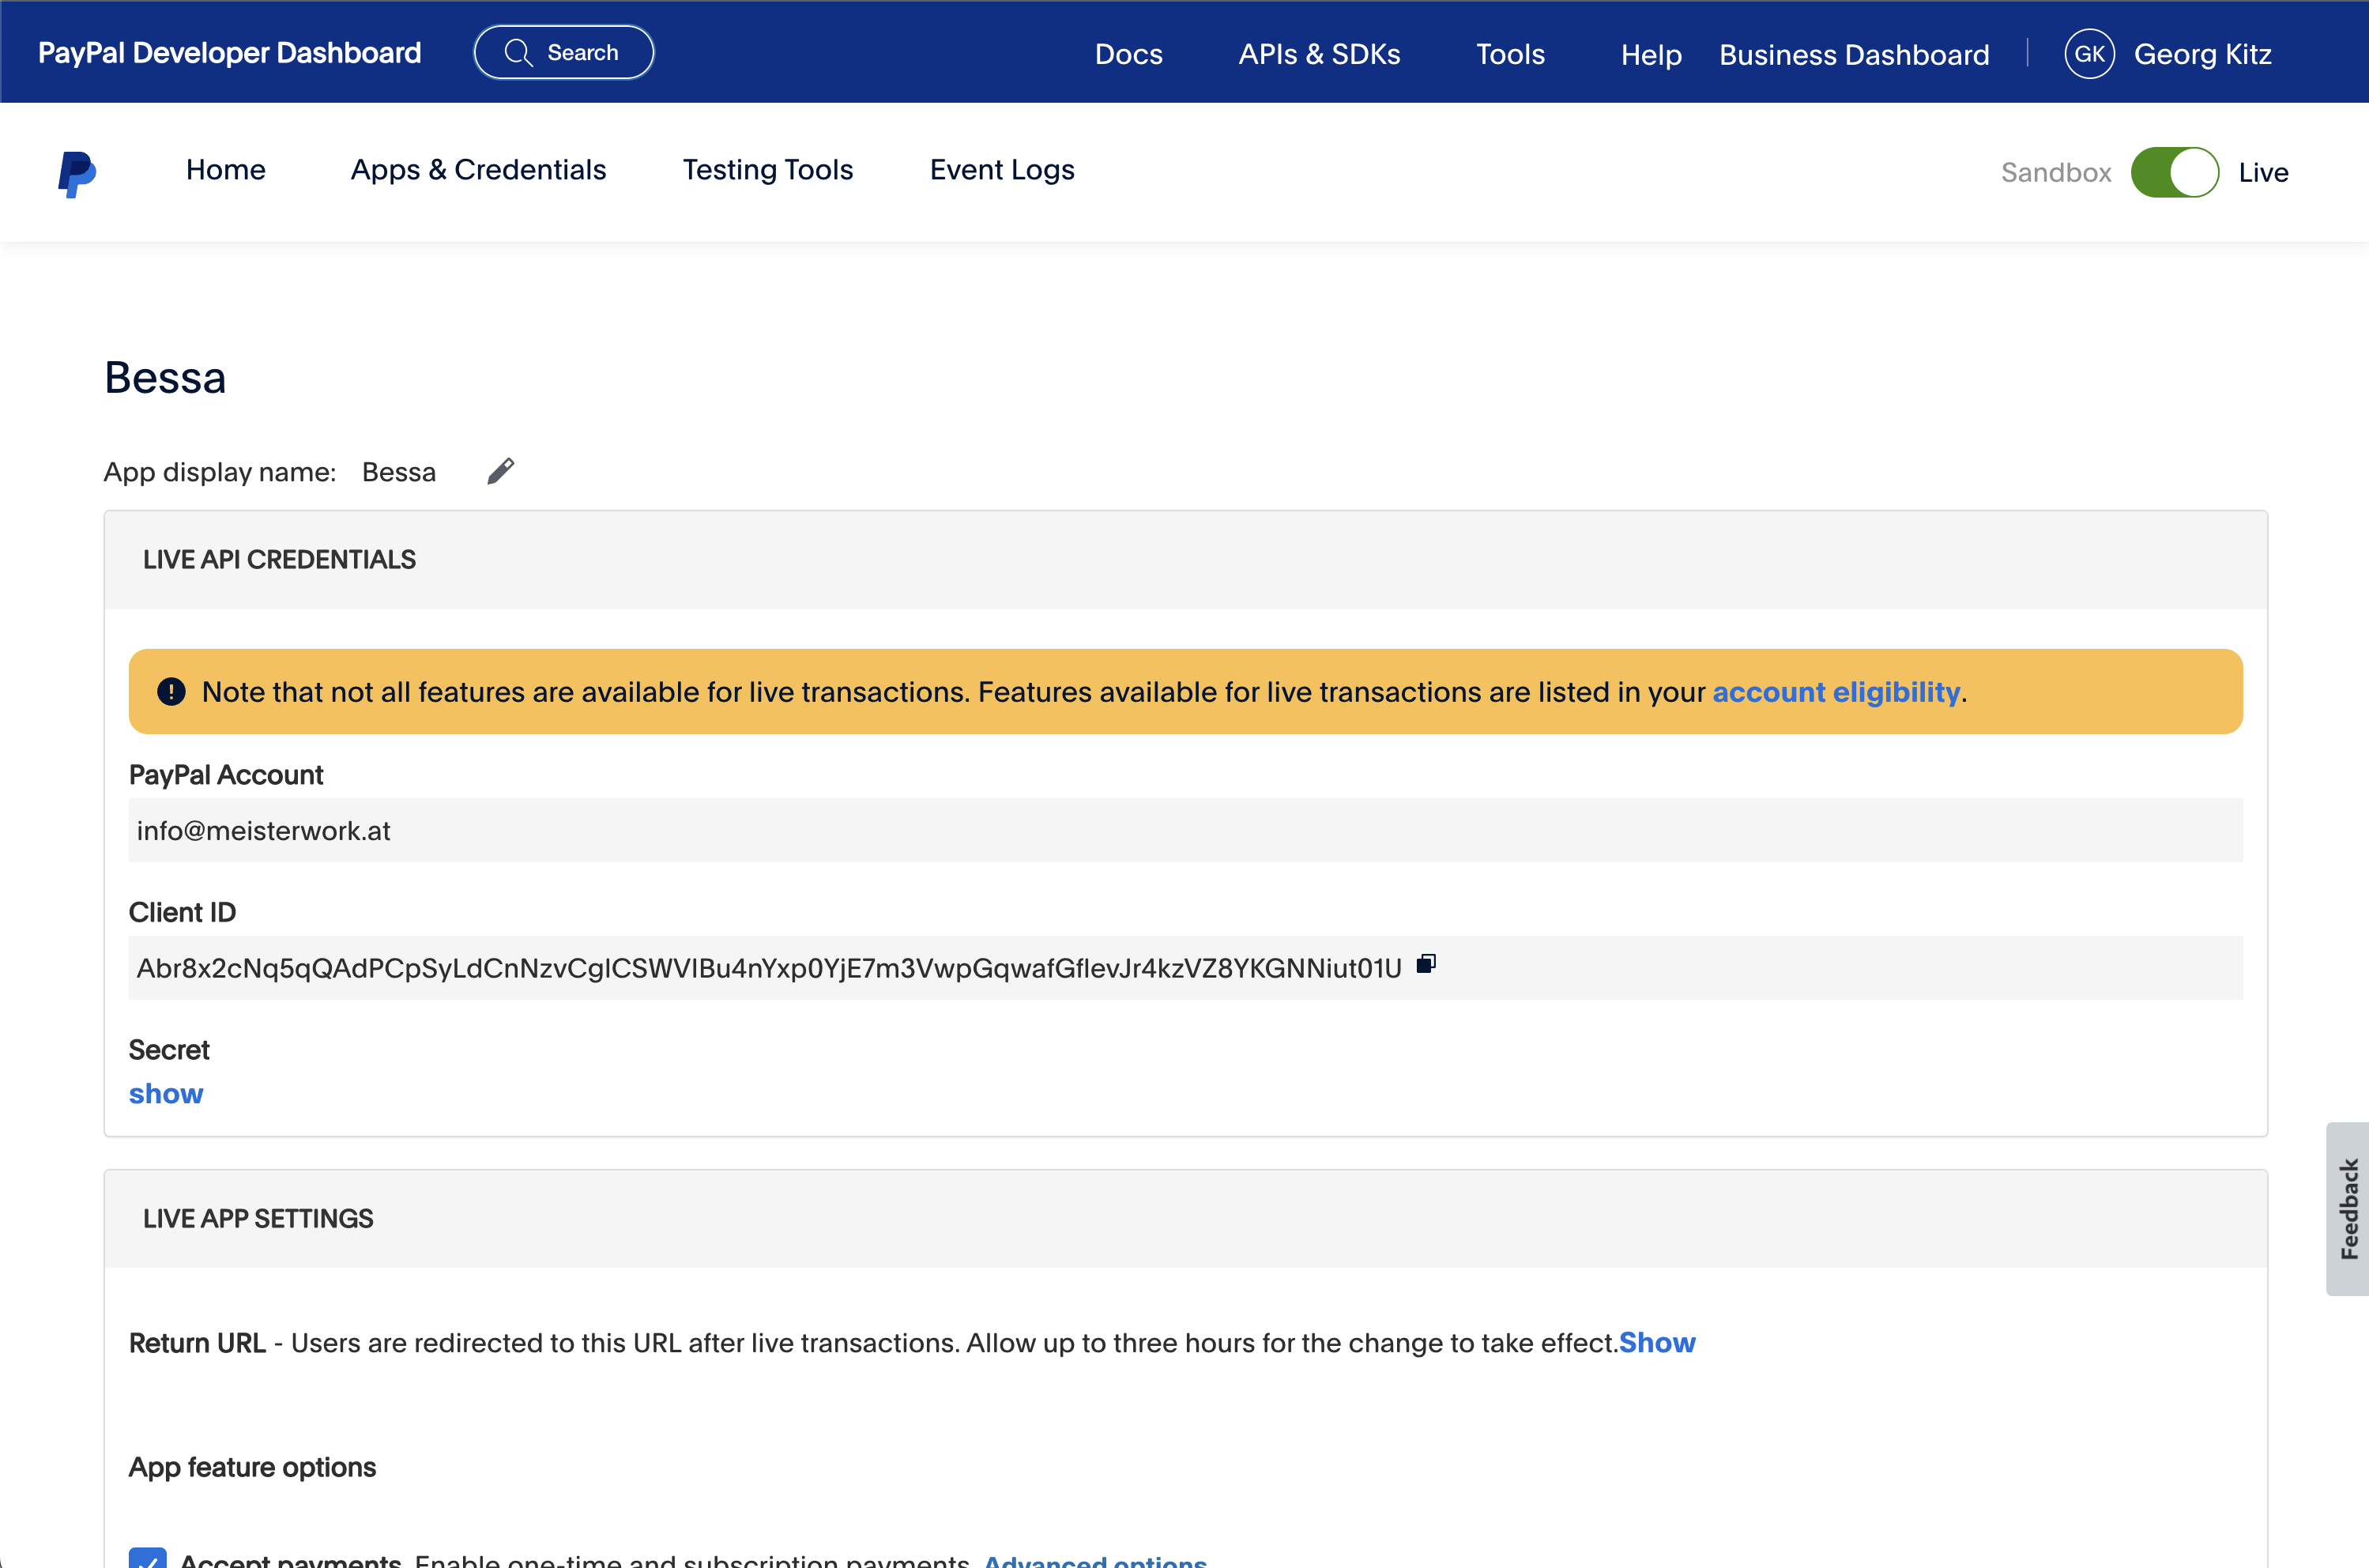Copy the Client ID with the copy icon

click(x=1426, y=964)
